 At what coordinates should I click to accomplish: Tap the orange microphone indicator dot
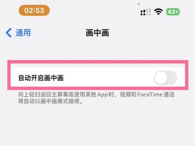point(139,4)
